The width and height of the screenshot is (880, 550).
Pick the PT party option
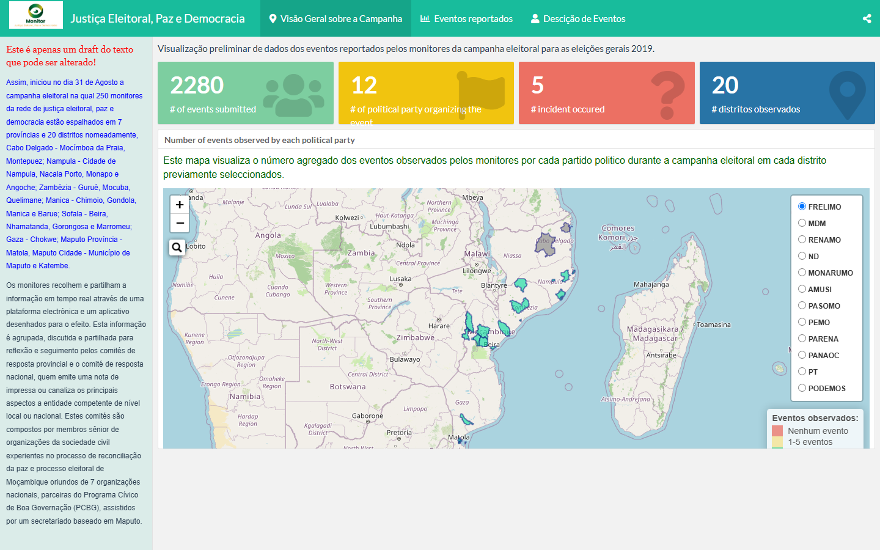click(802, 372)
